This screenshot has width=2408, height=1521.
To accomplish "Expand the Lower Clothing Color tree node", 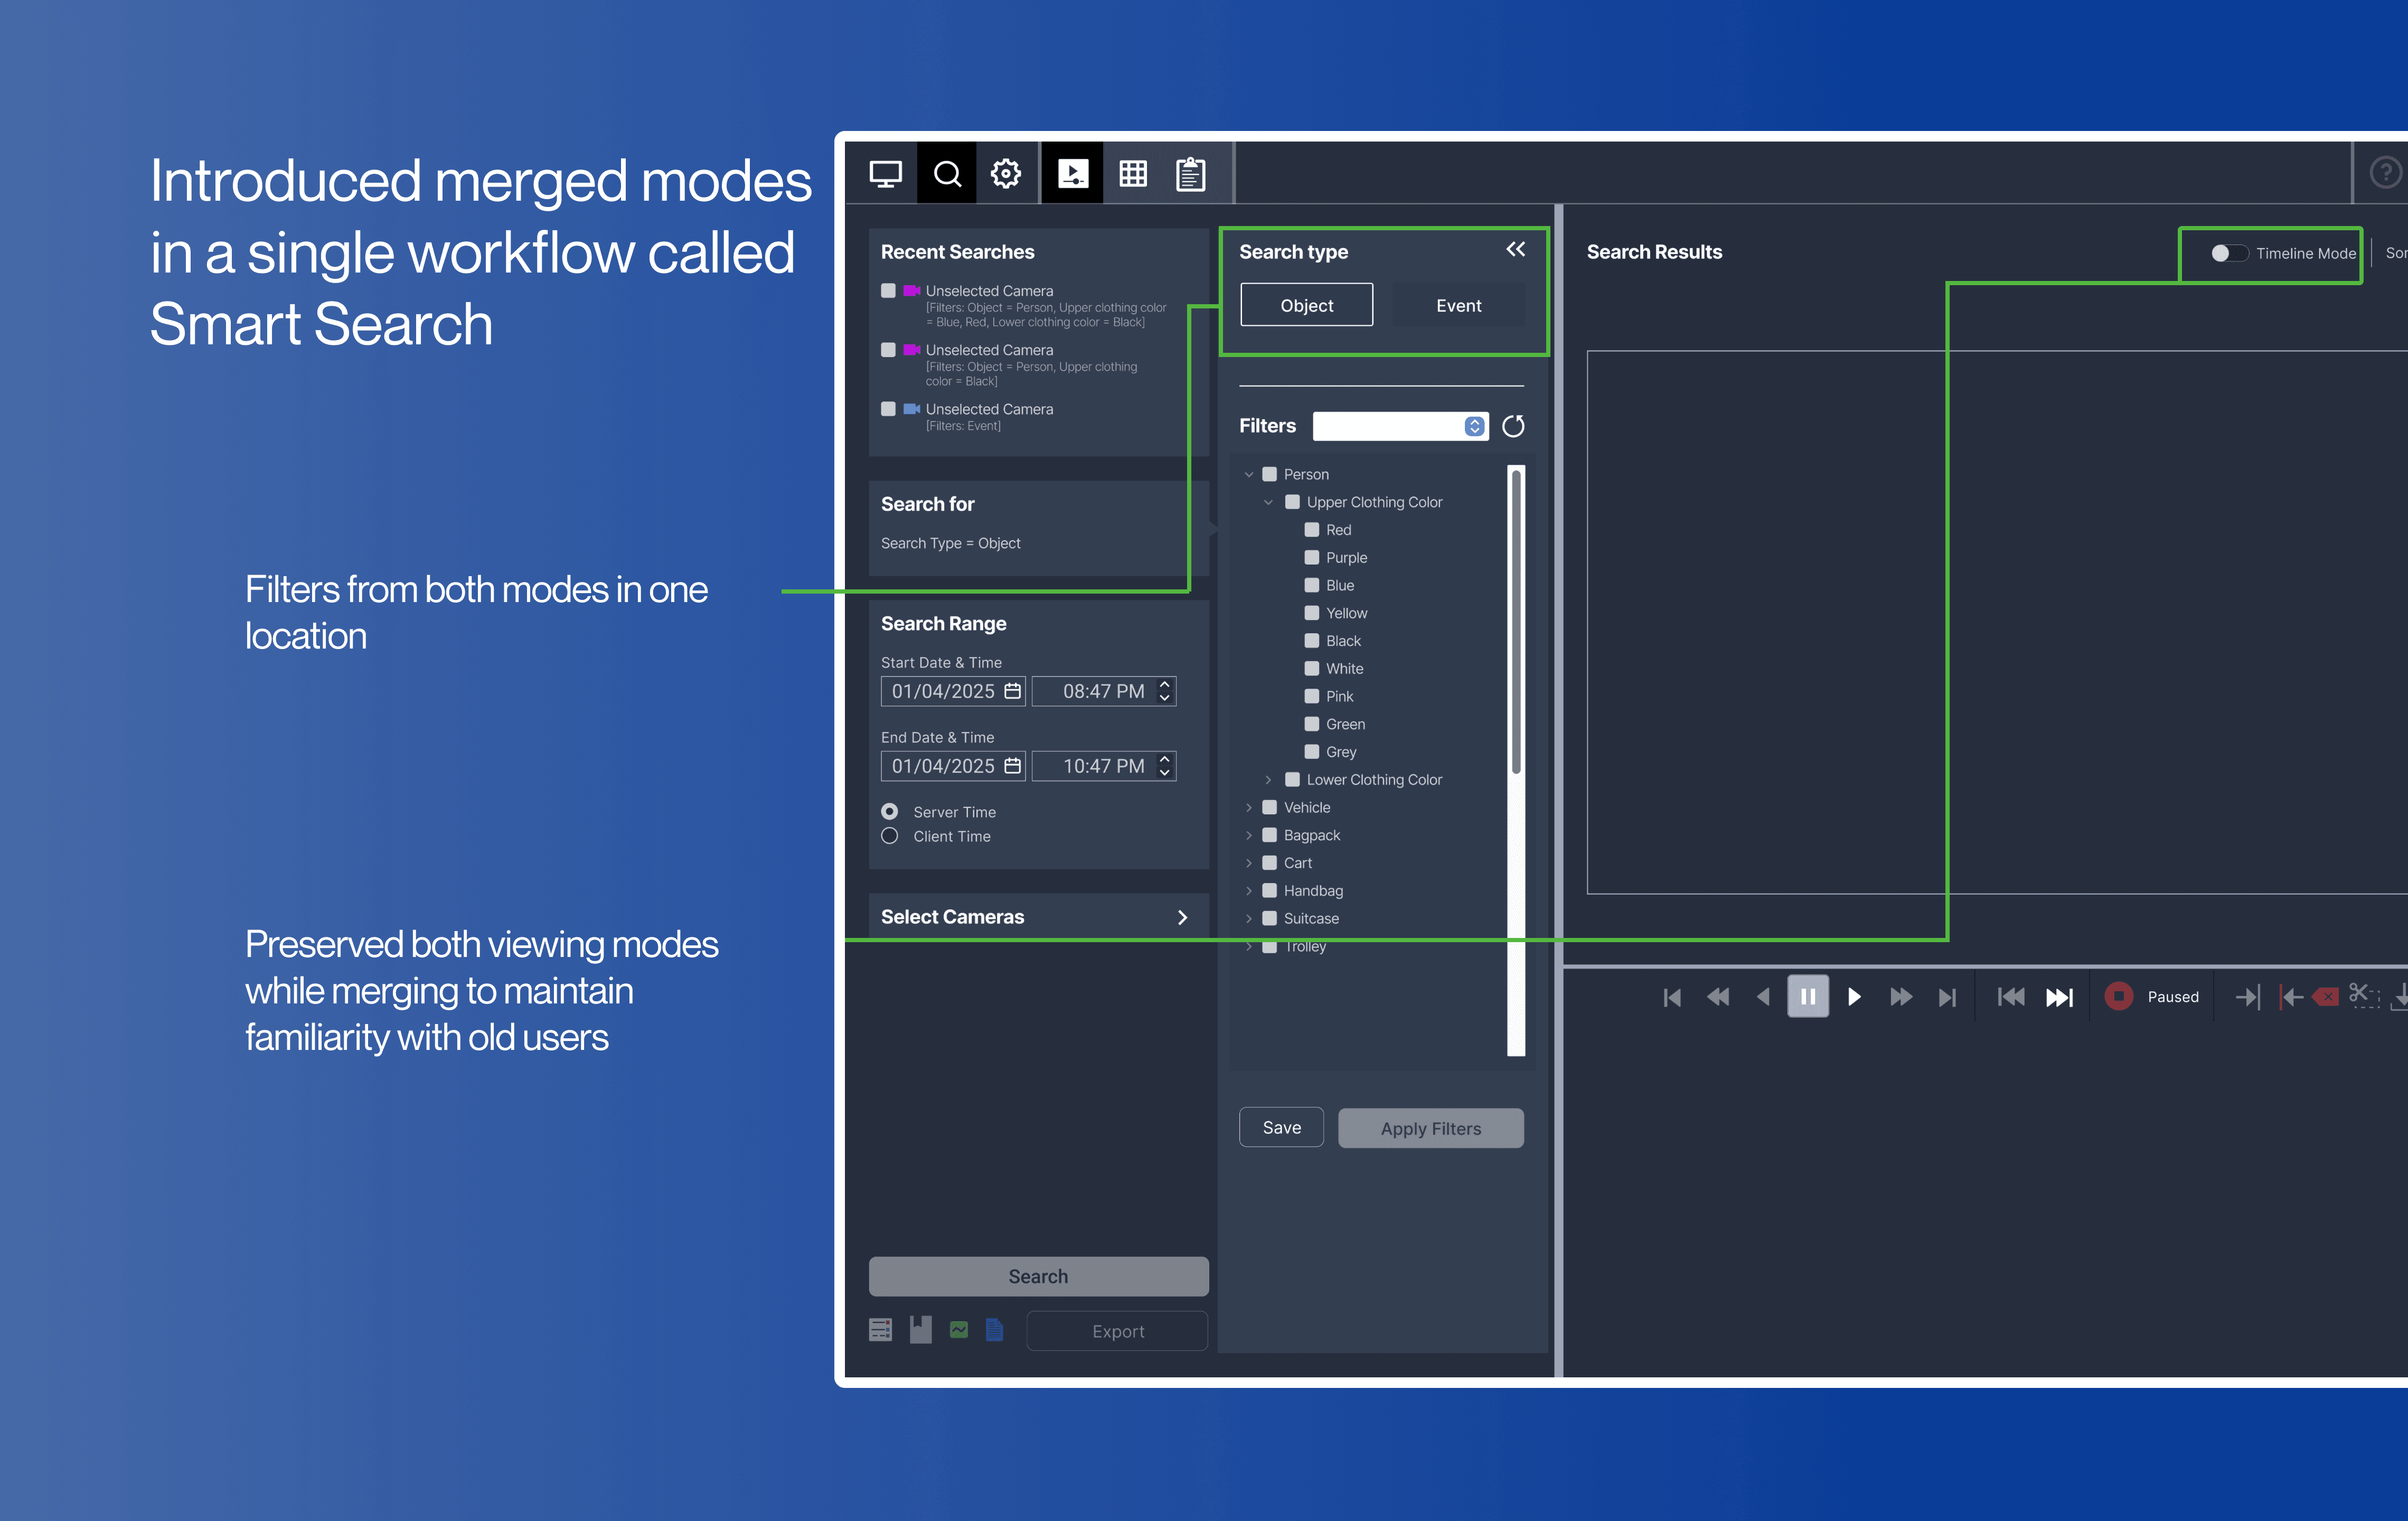I will click(1268, 780).
